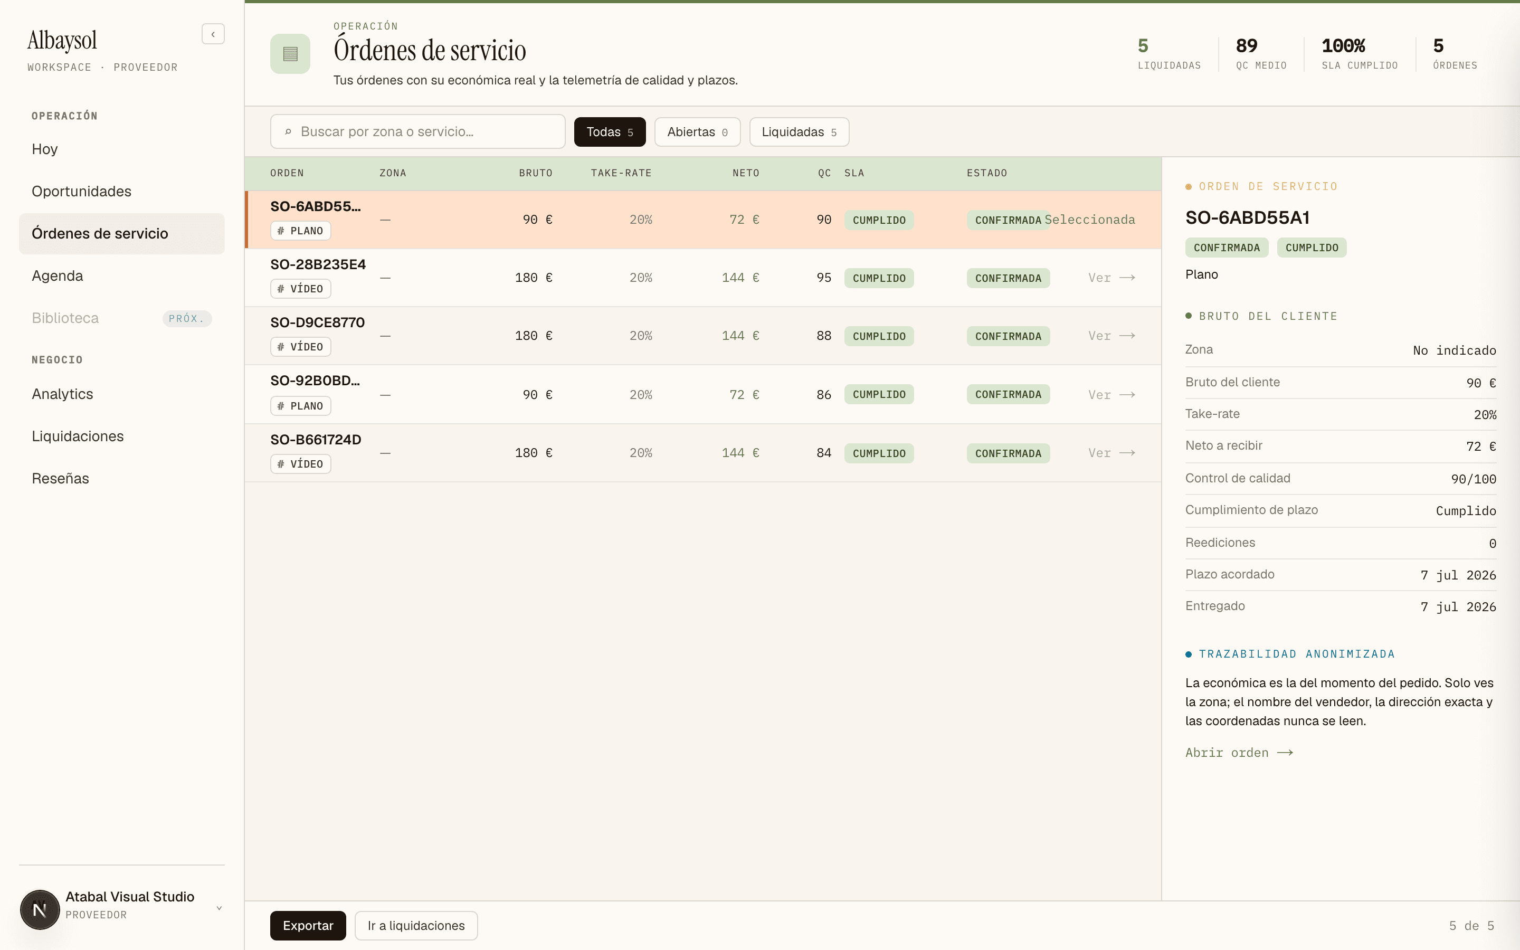The image size is (1520, 950).
Task: Click the ORDEN column header
Action: [x=287, y=173]
